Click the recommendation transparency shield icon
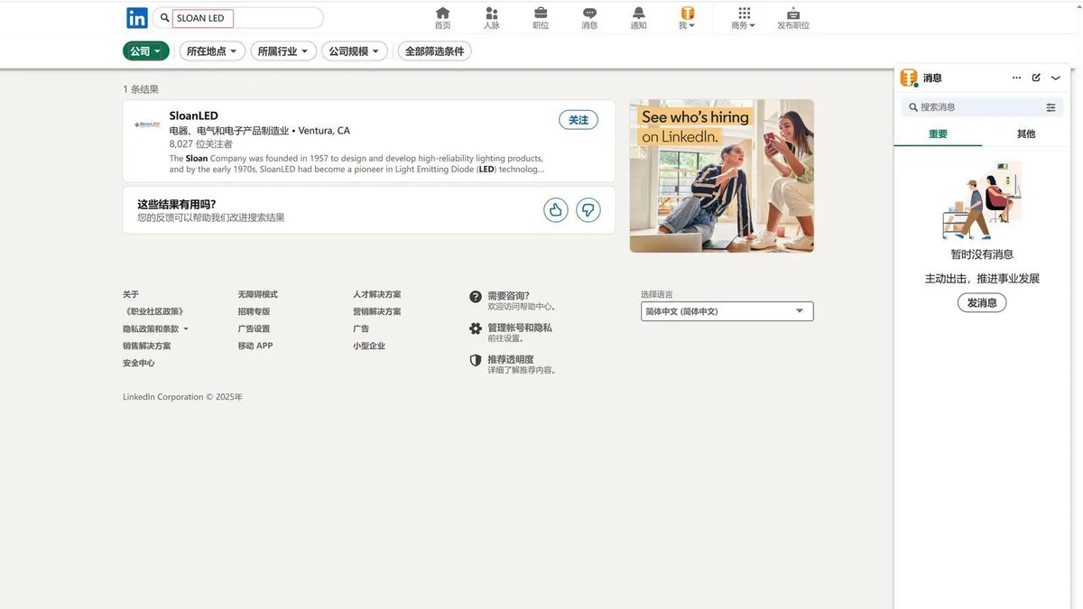 coord(476,360)
